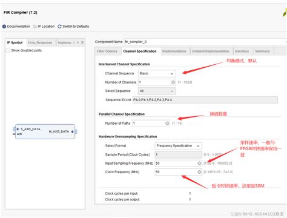The width and height of the screenshot is (287, 218).
Task: Expand the M_AXIS_DATA port plus icon
Action: pos(72,131)
